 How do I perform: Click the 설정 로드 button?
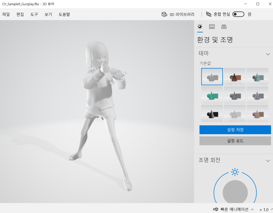(235, 141)
